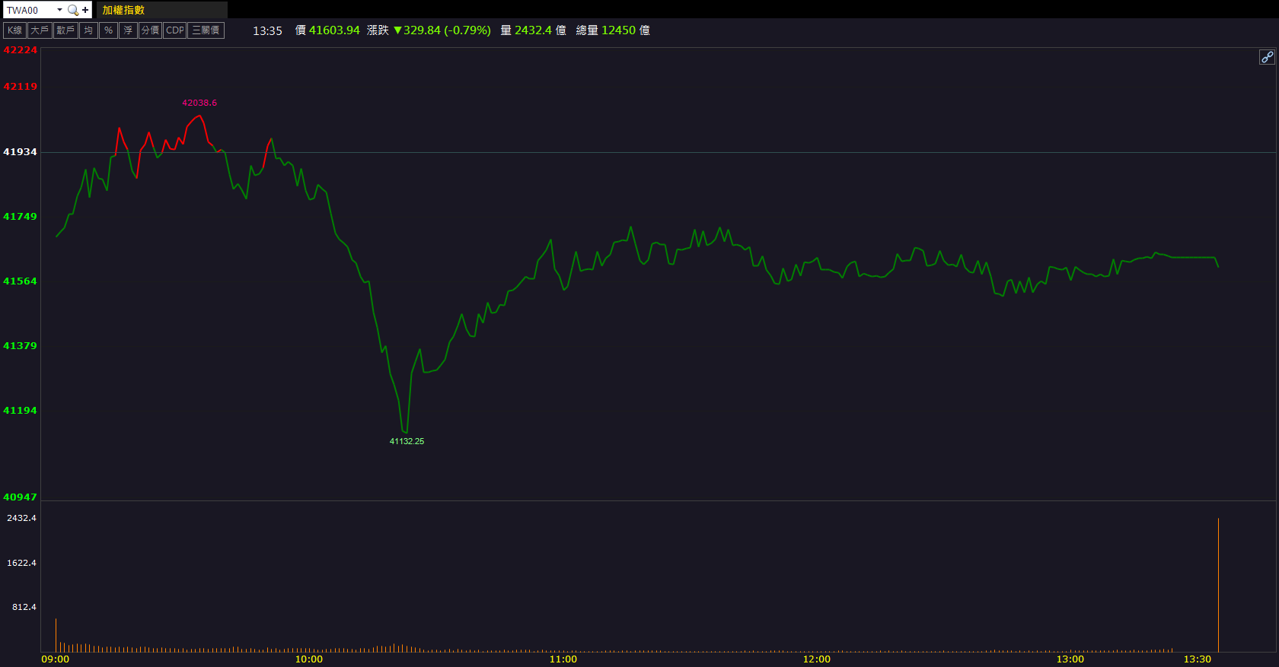Viewport: 1279px width, 667px height.
Task: Toggle the 三關價 button
Action: [x=206, y=30]
